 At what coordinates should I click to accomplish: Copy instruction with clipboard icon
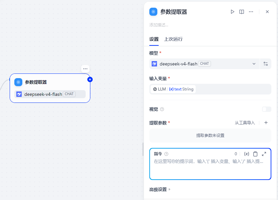coord(255,154)
